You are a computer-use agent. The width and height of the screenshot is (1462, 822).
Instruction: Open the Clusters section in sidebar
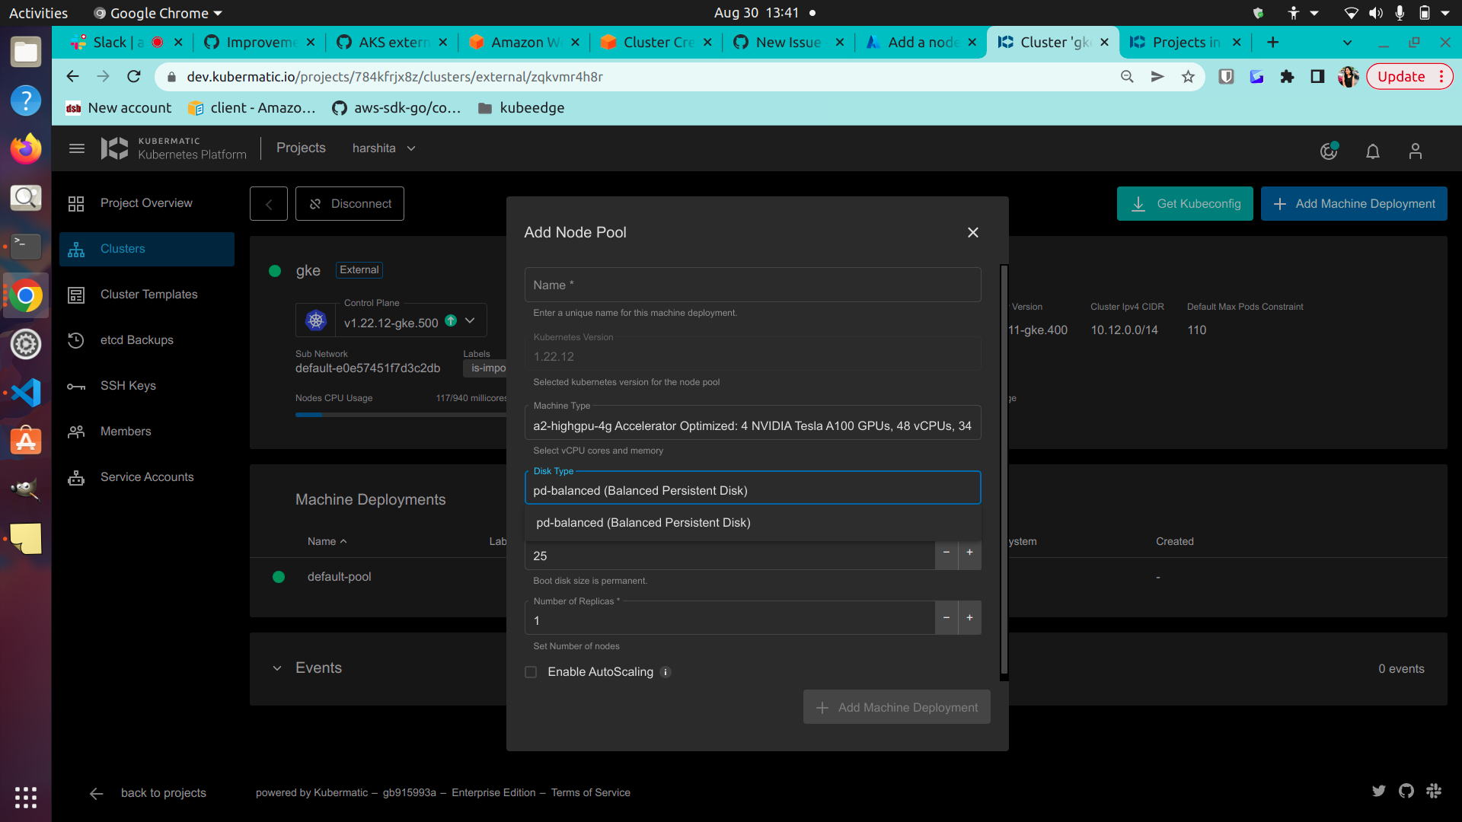[123, 249]
